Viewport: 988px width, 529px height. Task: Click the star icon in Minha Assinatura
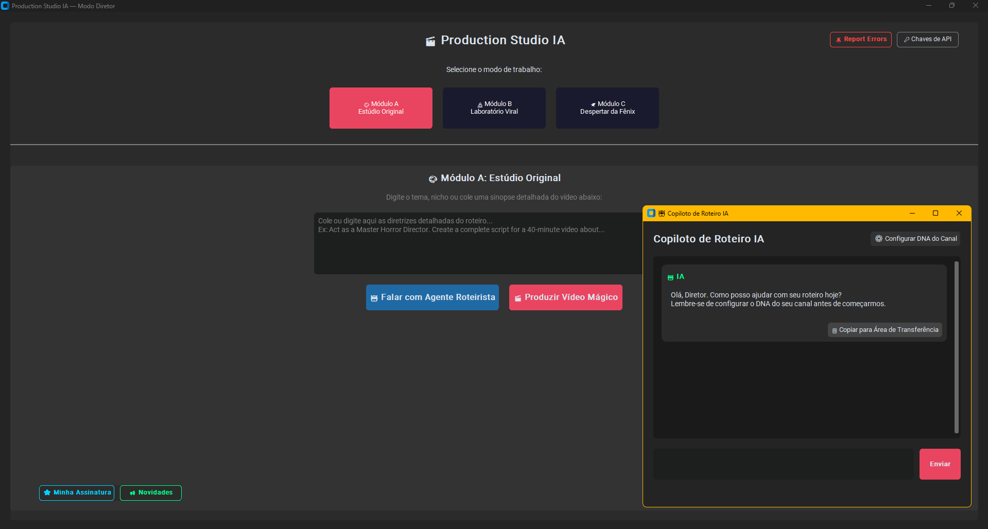tap(47, 492)
